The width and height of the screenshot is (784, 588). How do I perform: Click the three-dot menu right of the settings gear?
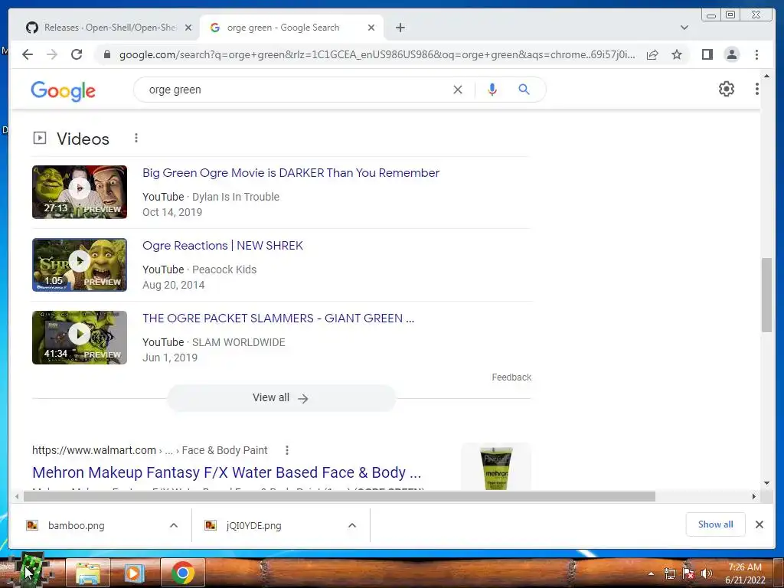pyautogui.click(x=757, y=89)
